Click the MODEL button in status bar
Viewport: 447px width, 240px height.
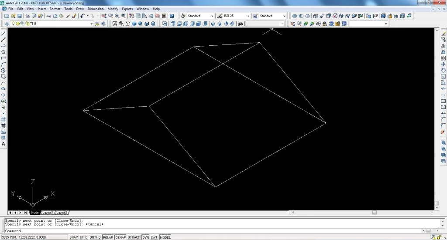pos(165,237)
